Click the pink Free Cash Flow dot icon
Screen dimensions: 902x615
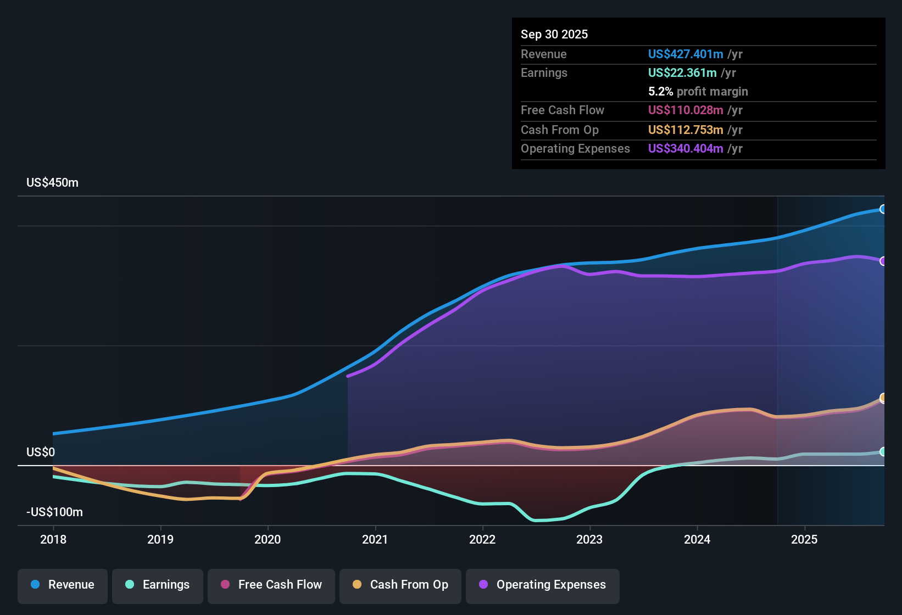(x=224, y=585)
